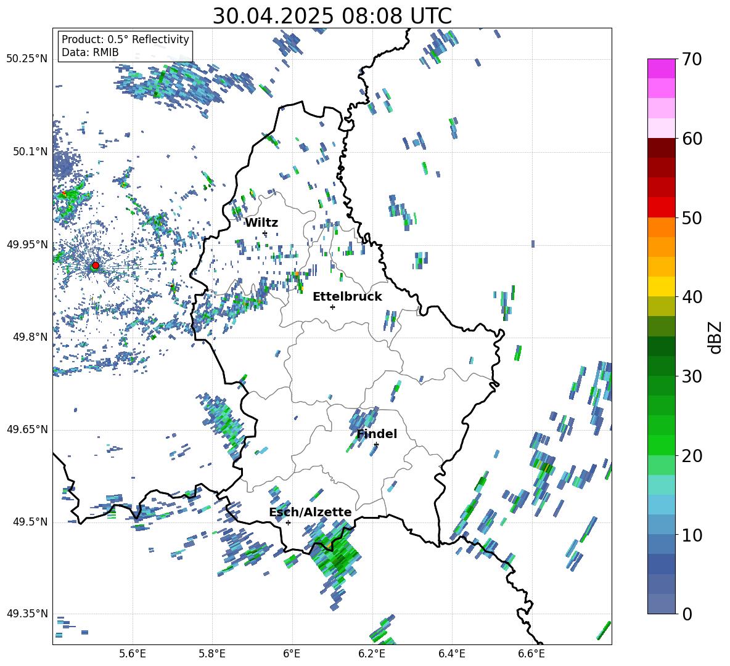
Task: Click the yellow colorbar segment above 40
Action: coord(661,286)
